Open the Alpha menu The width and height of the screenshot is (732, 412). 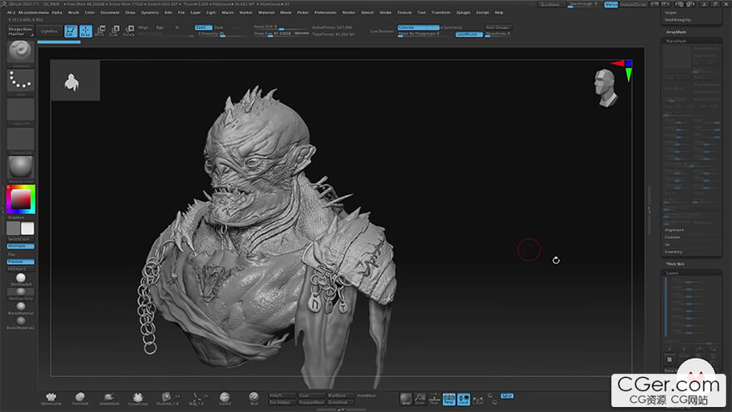tap(57, 12)
